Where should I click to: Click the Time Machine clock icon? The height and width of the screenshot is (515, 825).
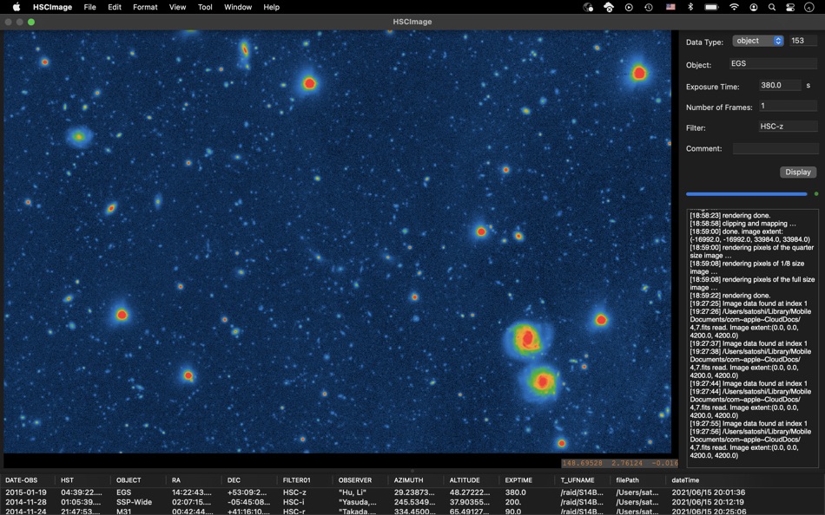click(x=649, y=7)
